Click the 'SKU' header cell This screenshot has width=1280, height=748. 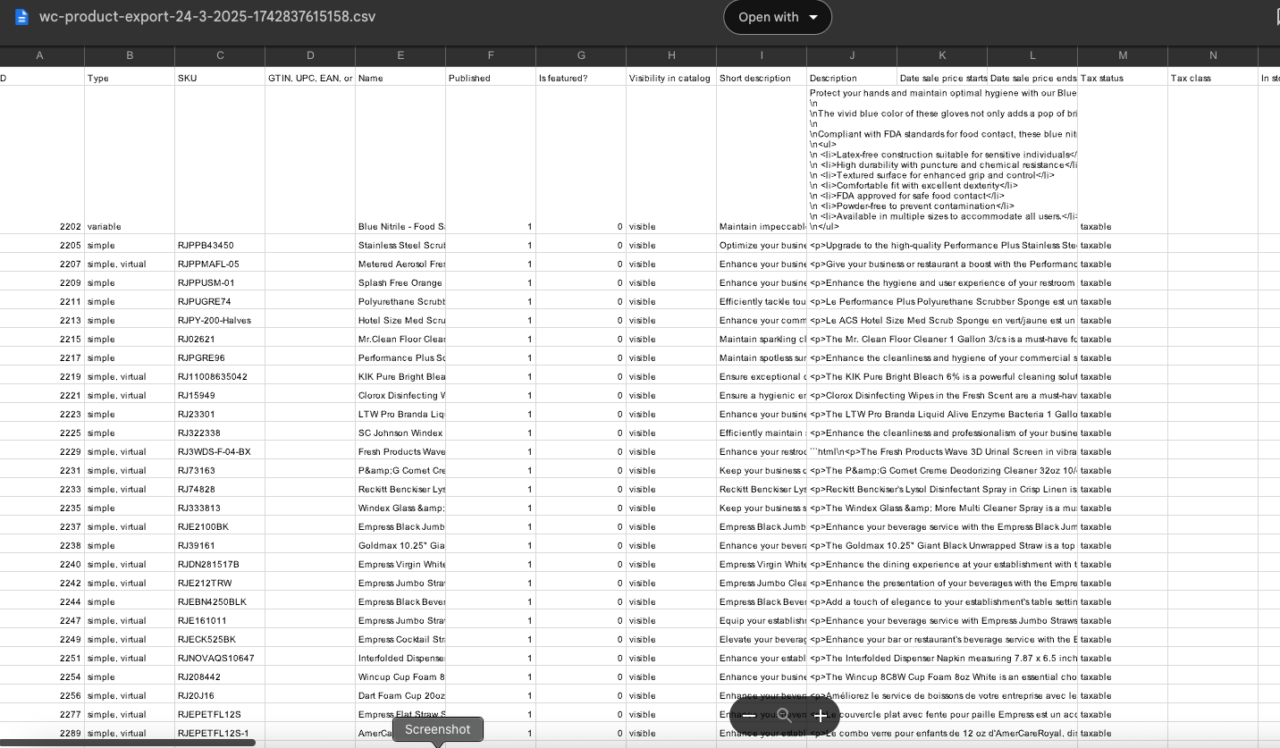(220, 78)
